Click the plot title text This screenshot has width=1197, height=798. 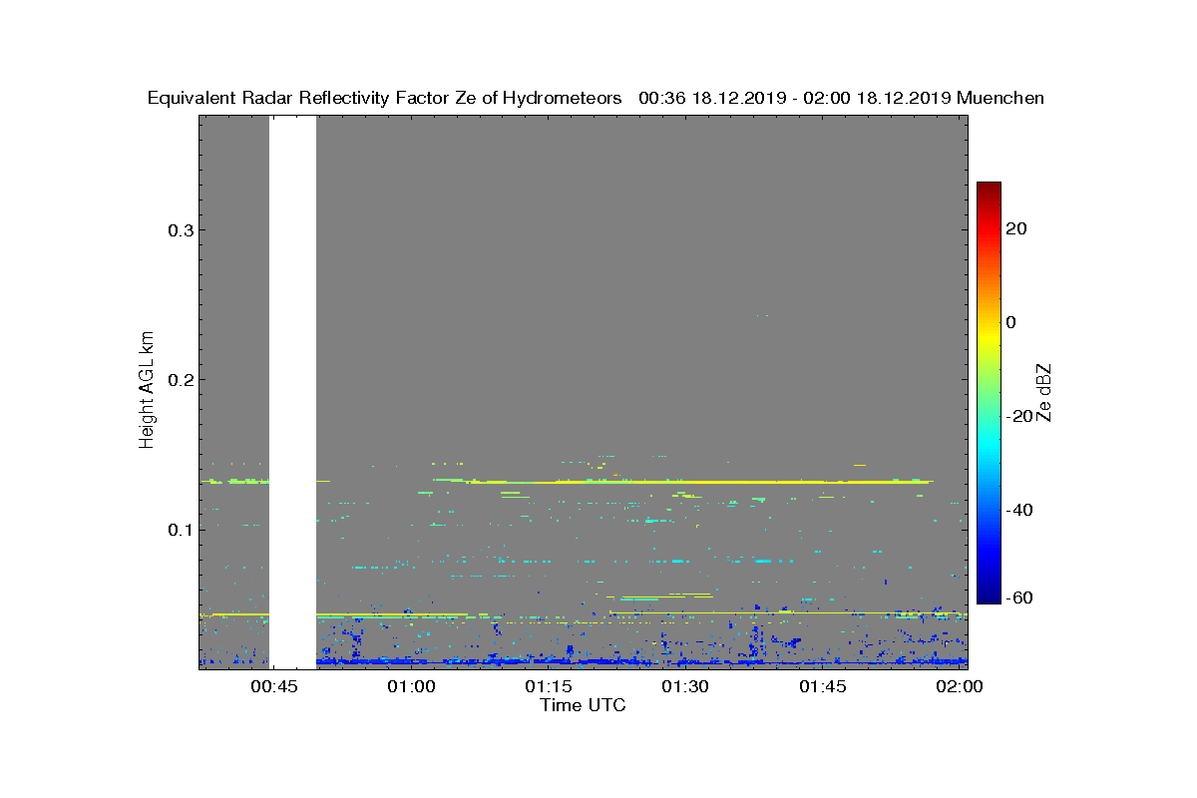point(596,98)
